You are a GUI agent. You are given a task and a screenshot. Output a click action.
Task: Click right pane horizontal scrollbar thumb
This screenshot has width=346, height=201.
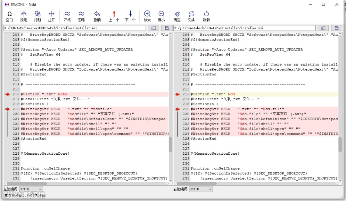[197, 183]
